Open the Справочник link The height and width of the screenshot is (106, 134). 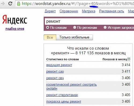[x=69, y=11]
